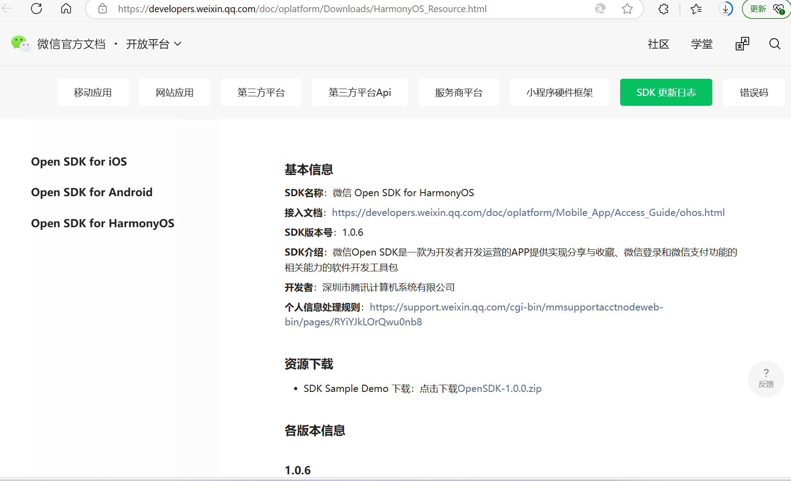Select the 第三方平台Api tab
Screen dimensions: 791x481
click(x=360, y=92)
